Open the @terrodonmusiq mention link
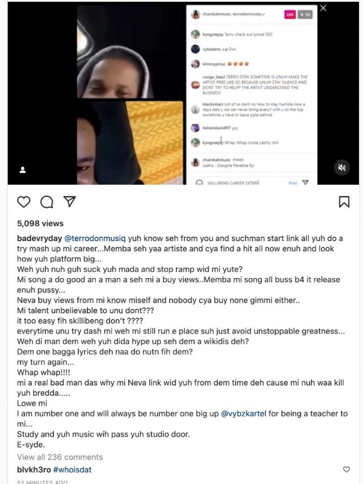The height and width of the screenshot is (484, 363). pyautogui.click(x=95, y=238)
